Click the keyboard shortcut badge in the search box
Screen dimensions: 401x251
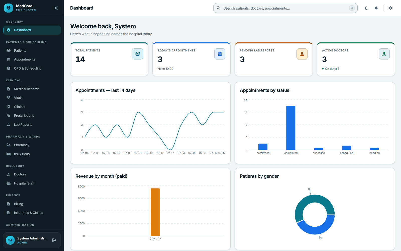pyautogui.click(x=352, y=8)
